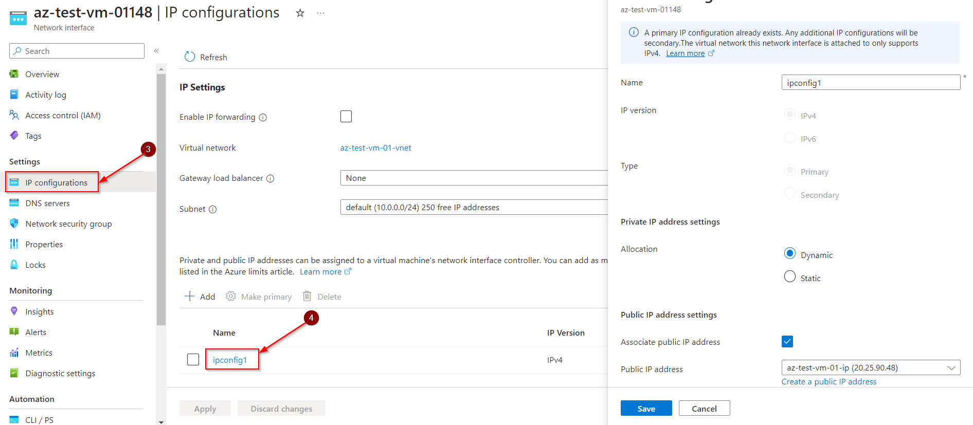Click the Refresh circular arrow icon
The image size is (973, 425).
tap(190, 57)
